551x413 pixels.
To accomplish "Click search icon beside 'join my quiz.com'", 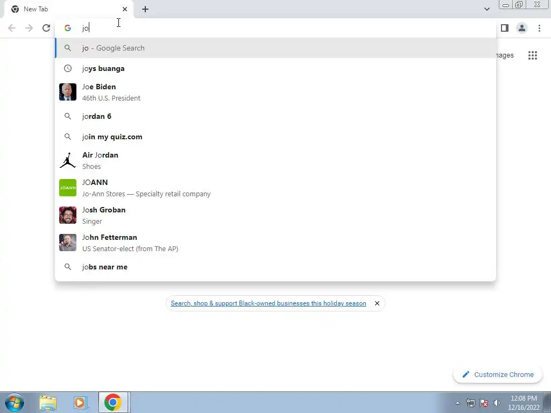I will tap(68, 137).
